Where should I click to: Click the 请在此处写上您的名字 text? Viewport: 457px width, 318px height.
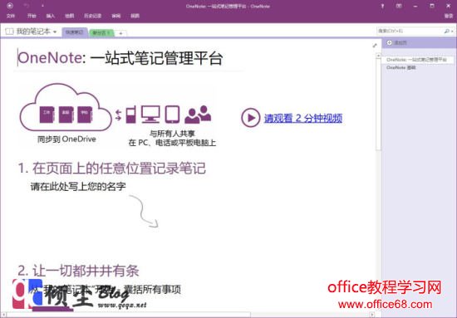click(x=78, y=186)
